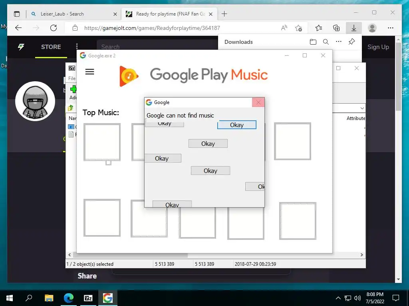Screen dimensions: 409x306
Task: Switch to Ready for playtime tab
Action: [168, 14]
